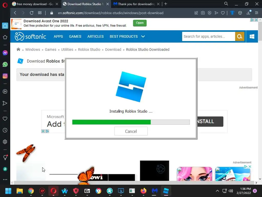The height and width of the screenshot is (197, 262).
Task: Open History clock in sidebar
Action: click(5, 130)
